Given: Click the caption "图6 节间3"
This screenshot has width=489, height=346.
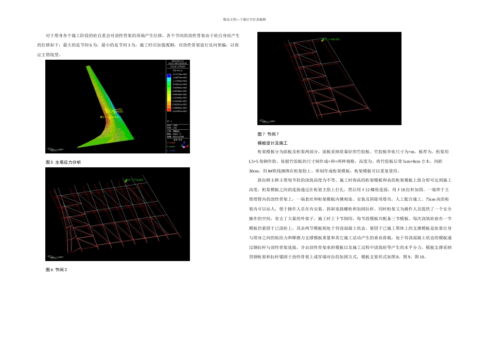Looking at the screenshot, I should [x=56, y=270].
